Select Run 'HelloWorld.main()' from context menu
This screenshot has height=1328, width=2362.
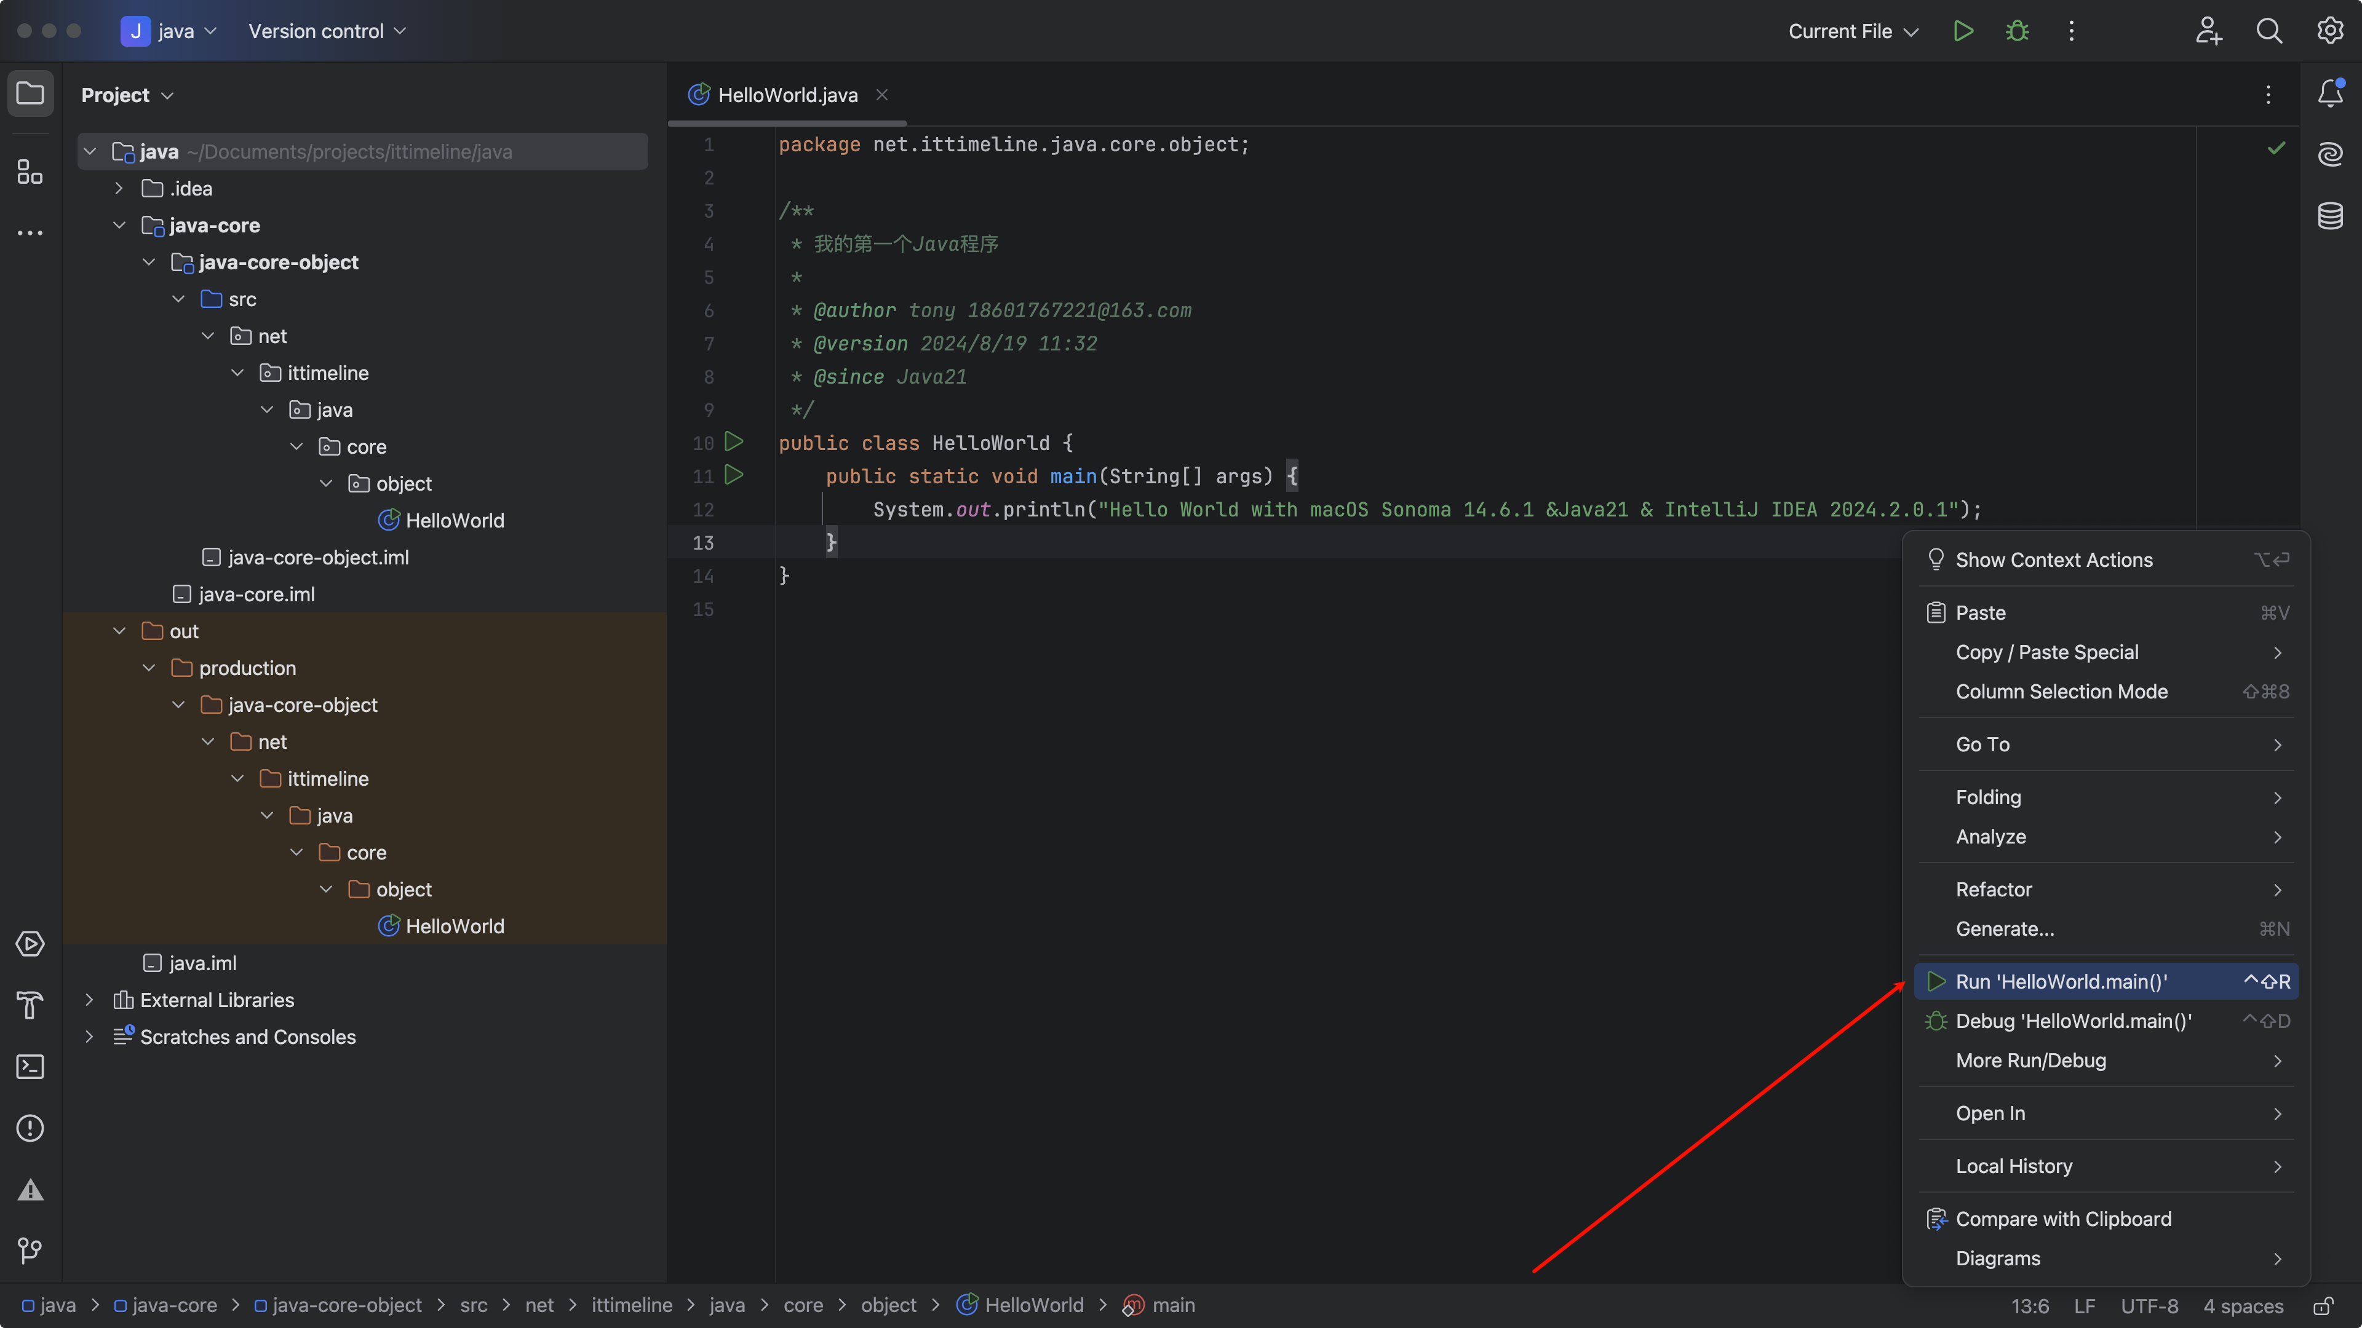(x=2061, y=982)
